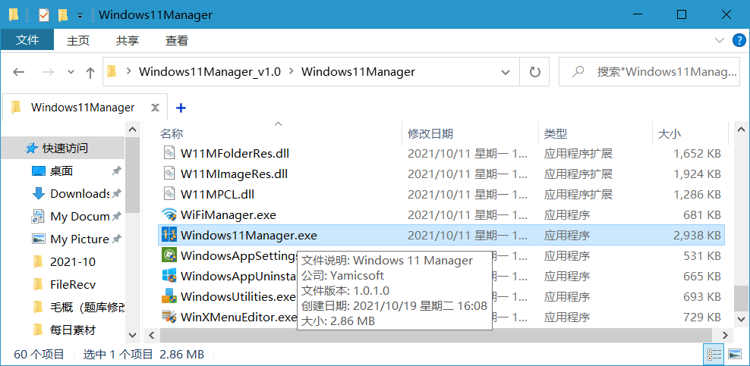Open the 毛概 folder in sidebar
This screenshot has height=366, width=750.
click(x=87, y=308)
